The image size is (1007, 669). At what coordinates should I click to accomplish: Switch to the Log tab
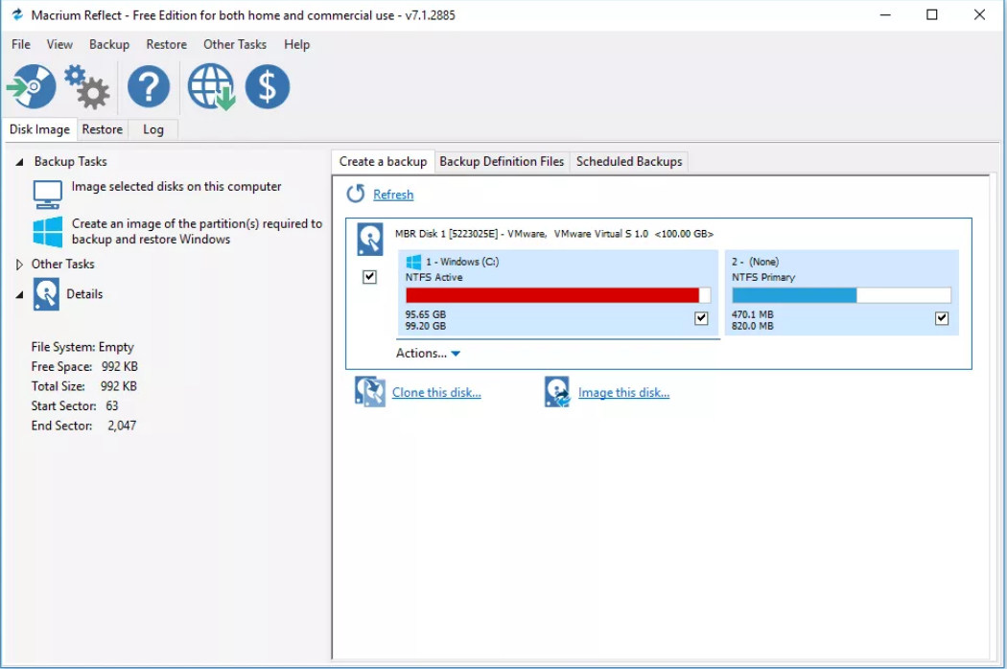[x=152, y=129]
